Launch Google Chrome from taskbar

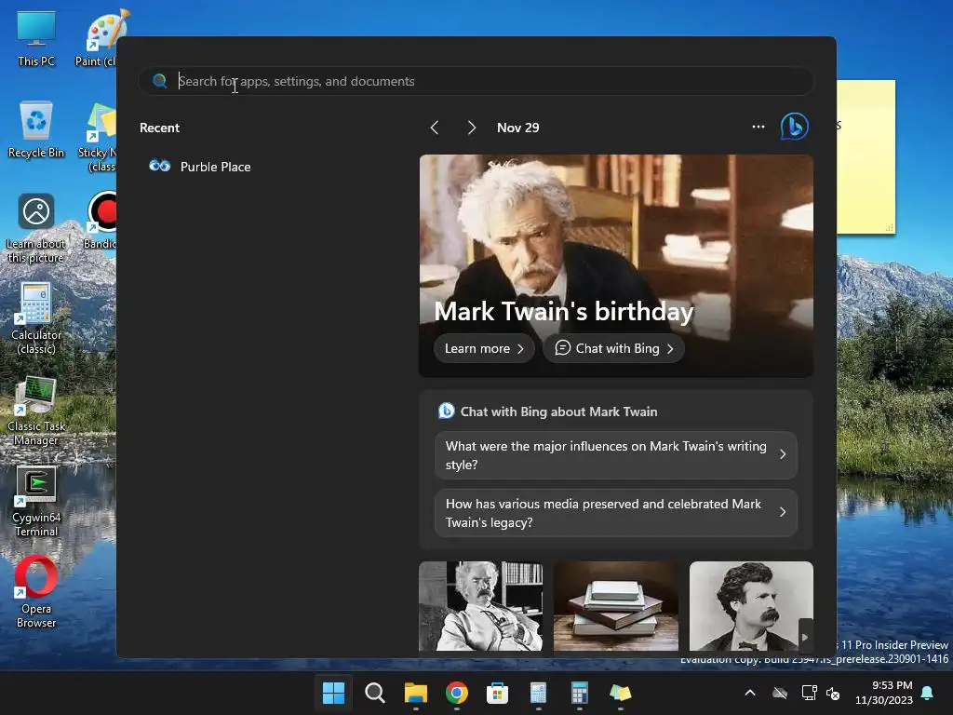(x=456, y=693)
